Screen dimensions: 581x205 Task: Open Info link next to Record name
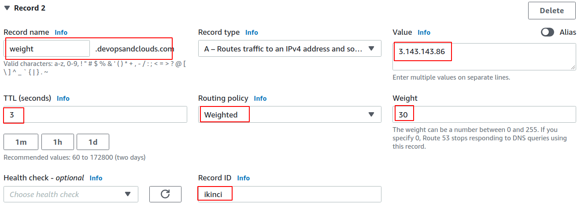click(61, 33)
